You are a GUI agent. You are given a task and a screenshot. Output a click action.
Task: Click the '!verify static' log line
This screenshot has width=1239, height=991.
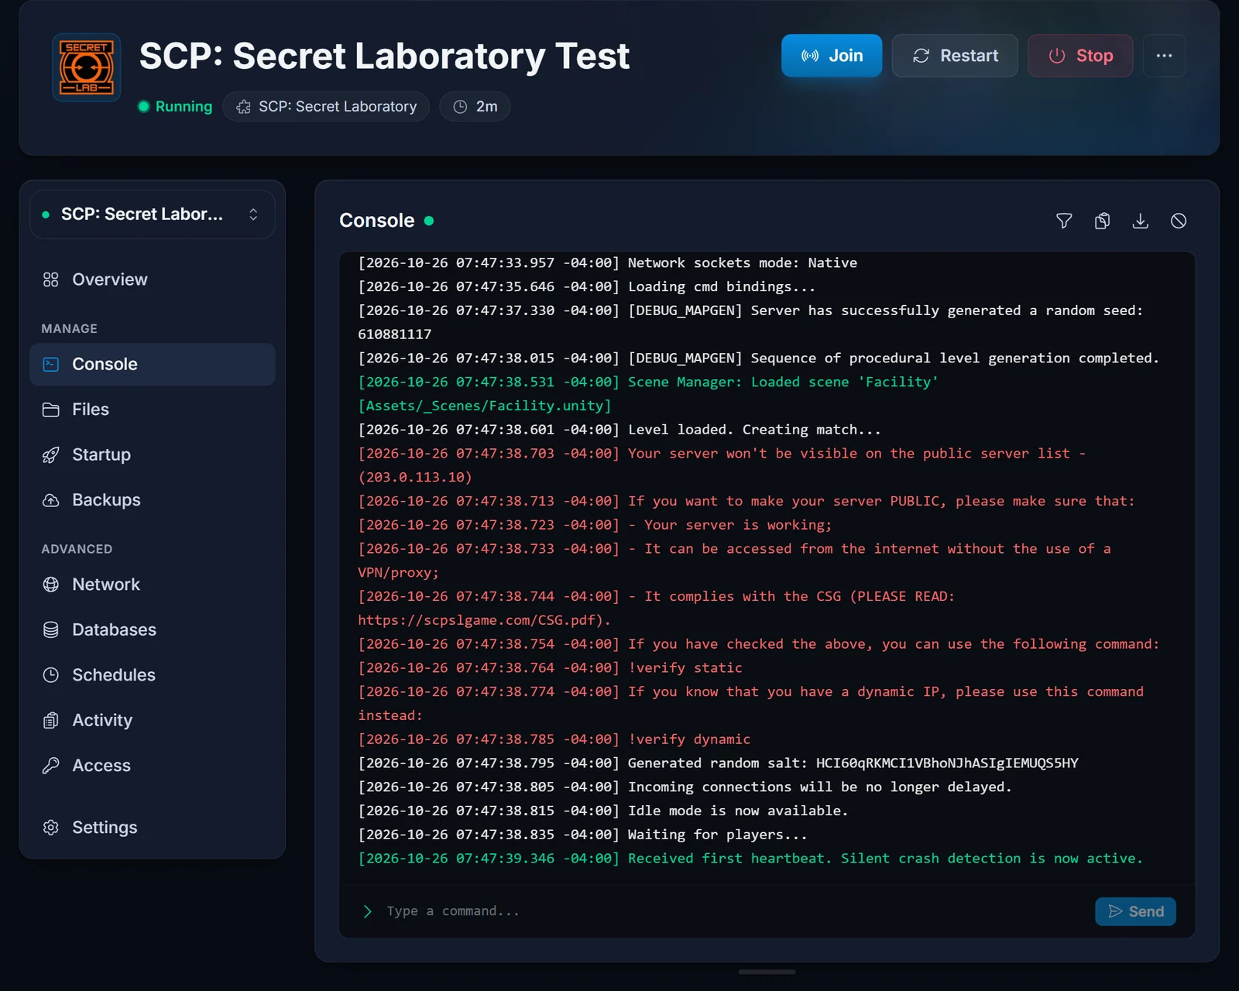pos(550,667)
